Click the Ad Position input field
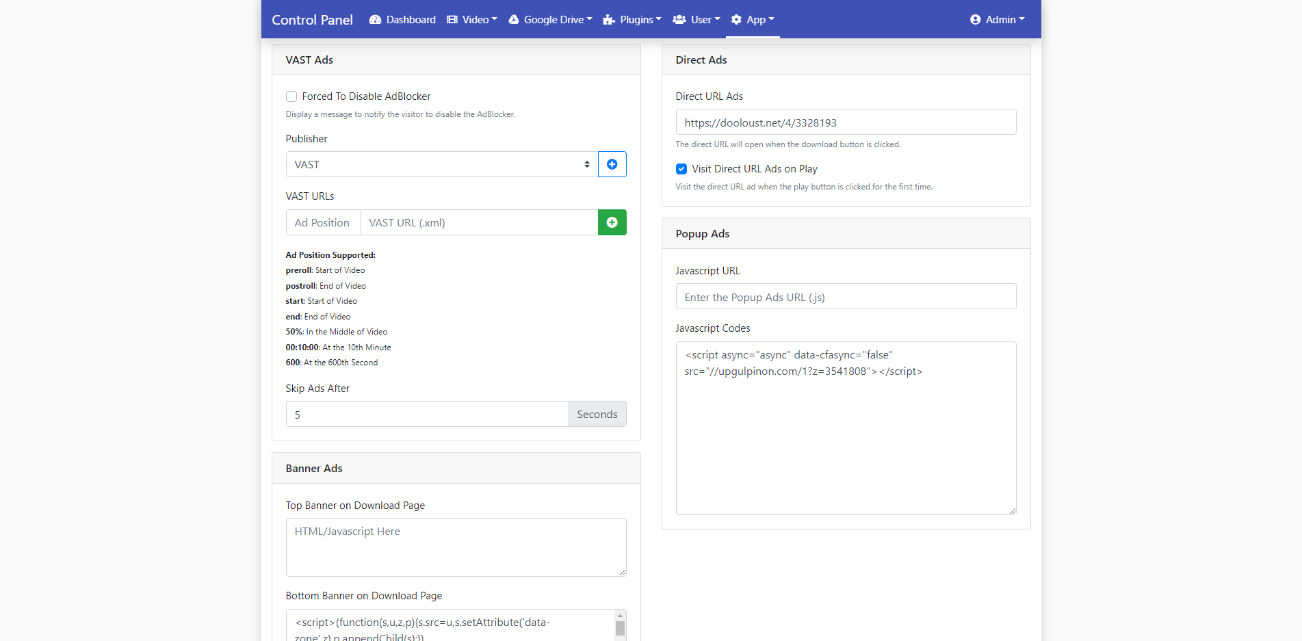Image resolution: width=1302 pixels, height=641 pixels. click(x=324, y=222)
